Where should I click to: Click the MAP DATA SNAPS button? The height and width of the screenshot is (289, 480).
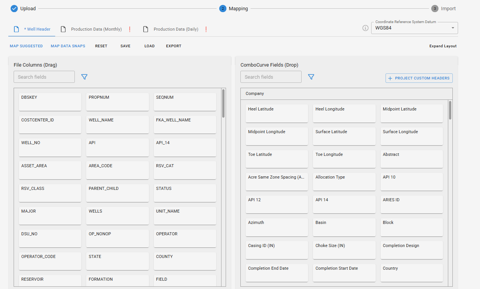[68, 46]
